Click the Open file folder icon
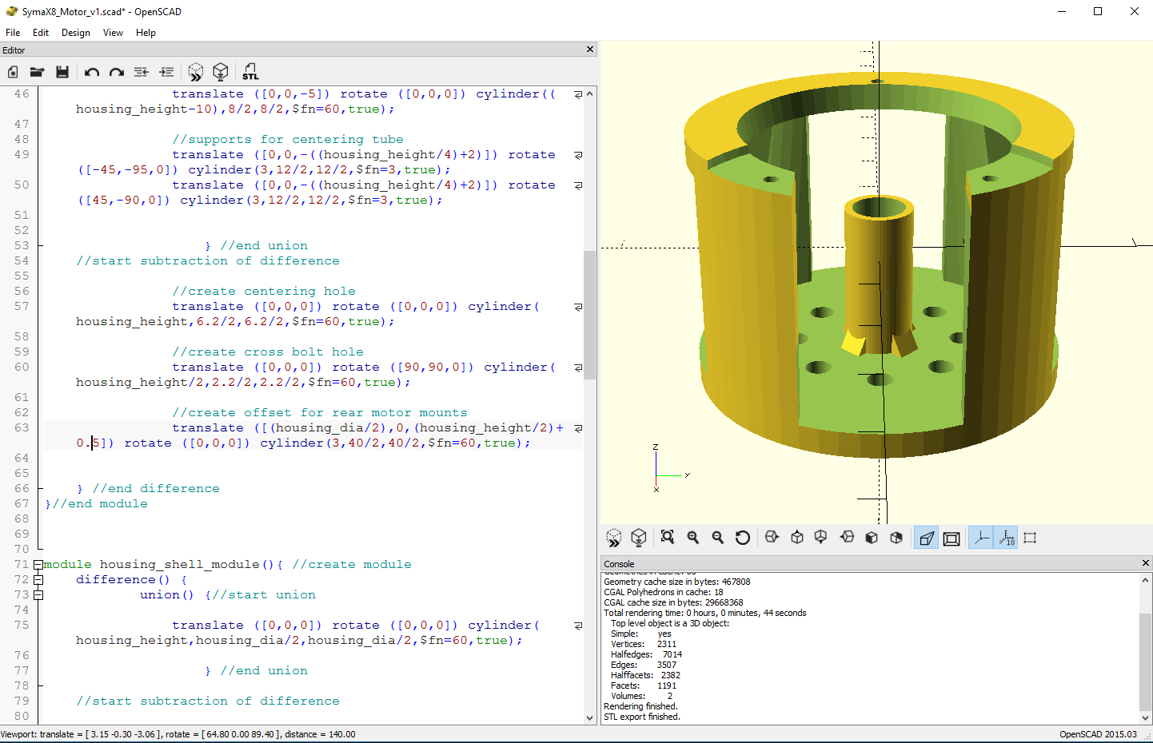The width and height of the screenshot is (1153, 743). tap(37, 72)
